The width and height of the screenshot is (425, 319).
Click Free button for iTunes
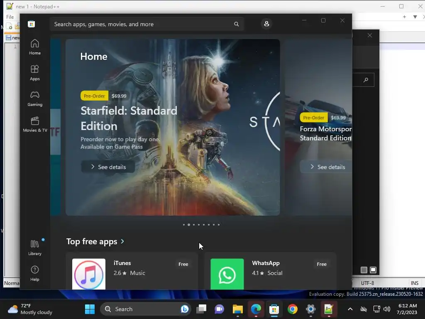point(183,264)
